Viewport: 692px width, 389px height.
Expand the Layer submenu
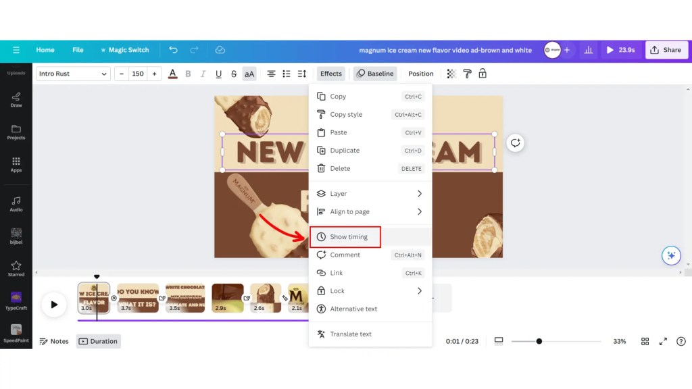click(370, 194)
